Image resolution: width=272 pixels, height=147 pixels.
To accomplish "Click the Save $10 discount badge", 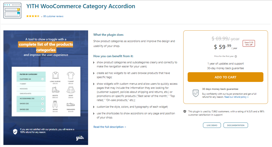I will point(248,43).
